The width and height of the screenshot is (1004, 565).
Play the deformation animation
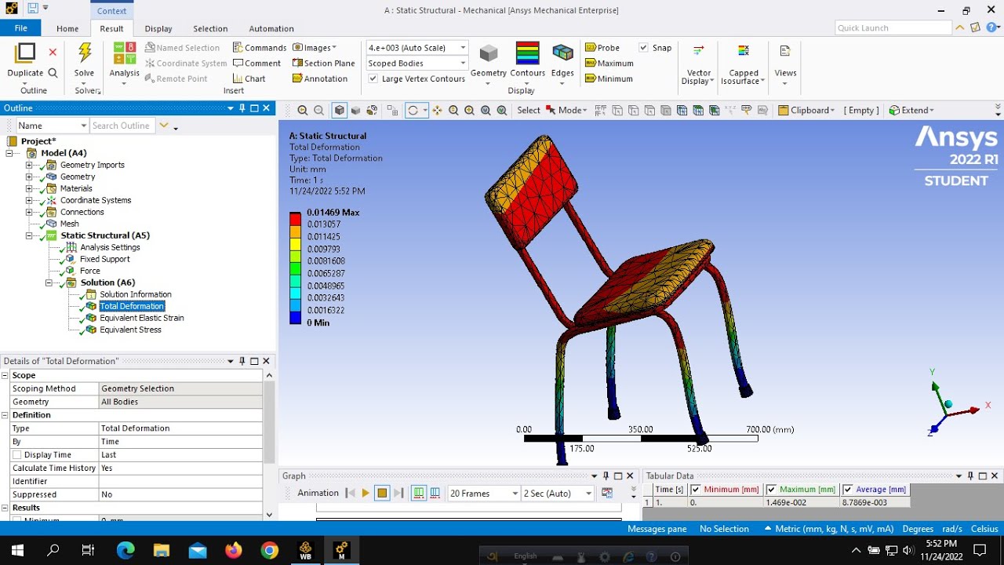pos(366,494)
